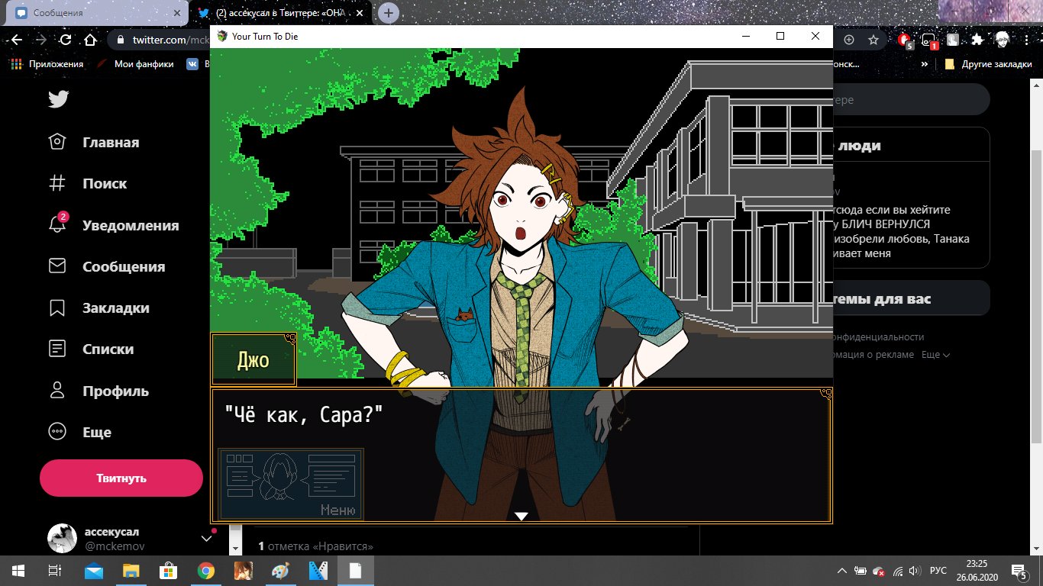The width and height of the screenshot is (1043, 586).
Task: Open Task View on the taskbar
Action: [x=55, y=571]
